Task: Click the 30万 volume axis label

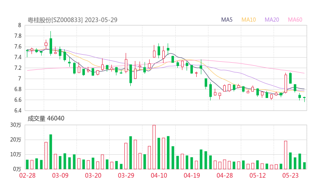Action: pyautogui.click(x=16, y=125)
